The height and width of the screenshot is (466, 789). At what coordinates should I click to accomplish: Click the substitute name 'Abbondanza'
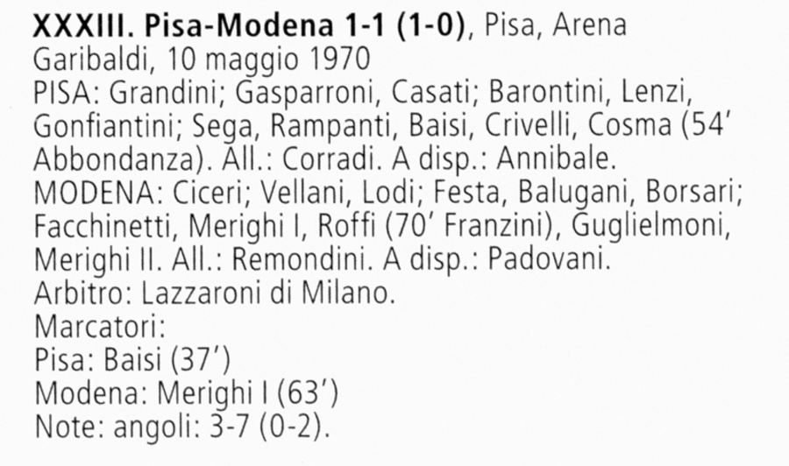pyautogui.click(x=114, y=159)
